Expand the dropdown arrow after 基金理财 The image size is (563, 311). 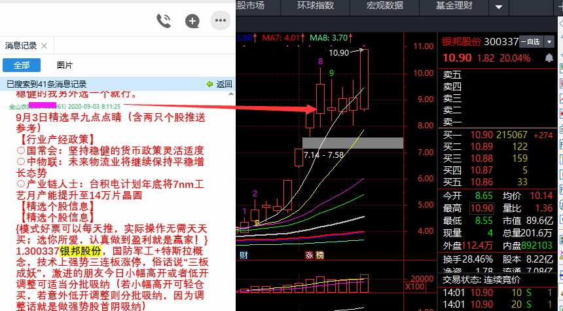click(498, 7)
